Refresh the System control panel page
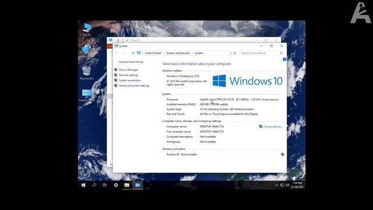Viewport: 373px width, 210px height. click(235, 53)
